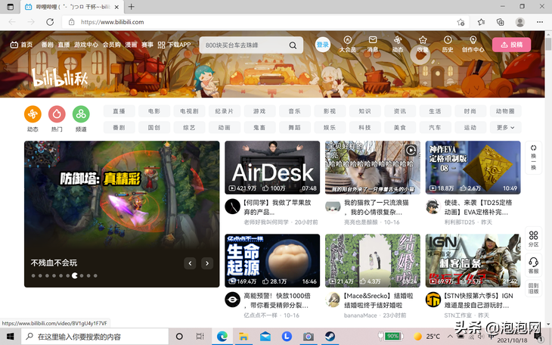552x345 pixels.
Task: Open Camera app in taskbar
Action: click(308, 337)
